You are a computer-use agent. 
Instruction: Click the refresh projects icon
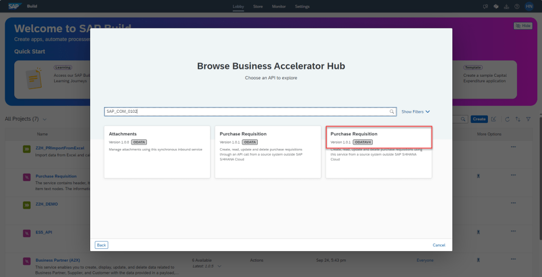[507, 119]
